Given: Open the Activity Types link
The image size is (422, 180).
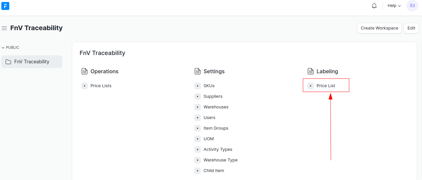Looking at the screenshot, I should pos(218,150).
